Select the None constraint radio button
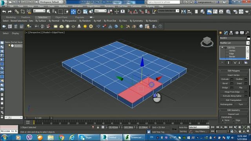 tap(223, 120)
